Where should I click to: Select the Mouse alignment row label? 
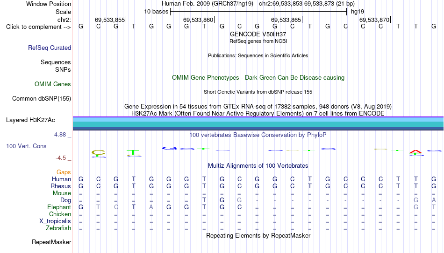click(x=62, y=193)
